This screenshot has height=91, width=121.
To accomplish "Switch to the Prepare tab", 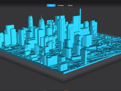I will pyautogui.click(x=51, y=5).
